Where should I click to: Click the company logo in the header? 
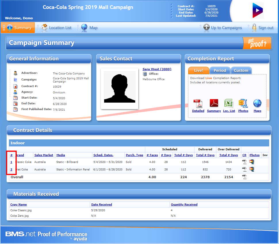(x=258, y=10)
